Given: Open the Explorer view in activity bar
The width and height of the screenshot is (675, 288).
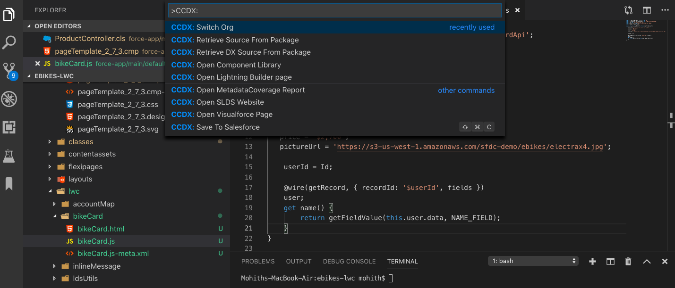Looking at the screenshot, I should pyautogui.click(x=9, y=14).
